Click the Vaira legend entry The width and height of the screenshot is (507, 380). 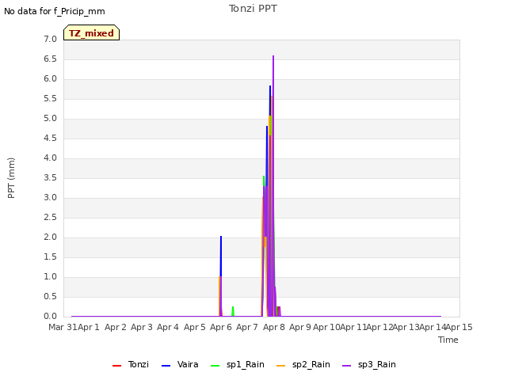pyautogui.click(x=180, y=364)
